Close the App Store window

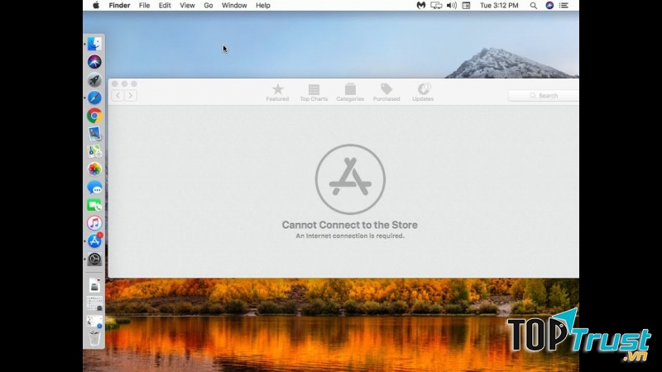(115, 84)
